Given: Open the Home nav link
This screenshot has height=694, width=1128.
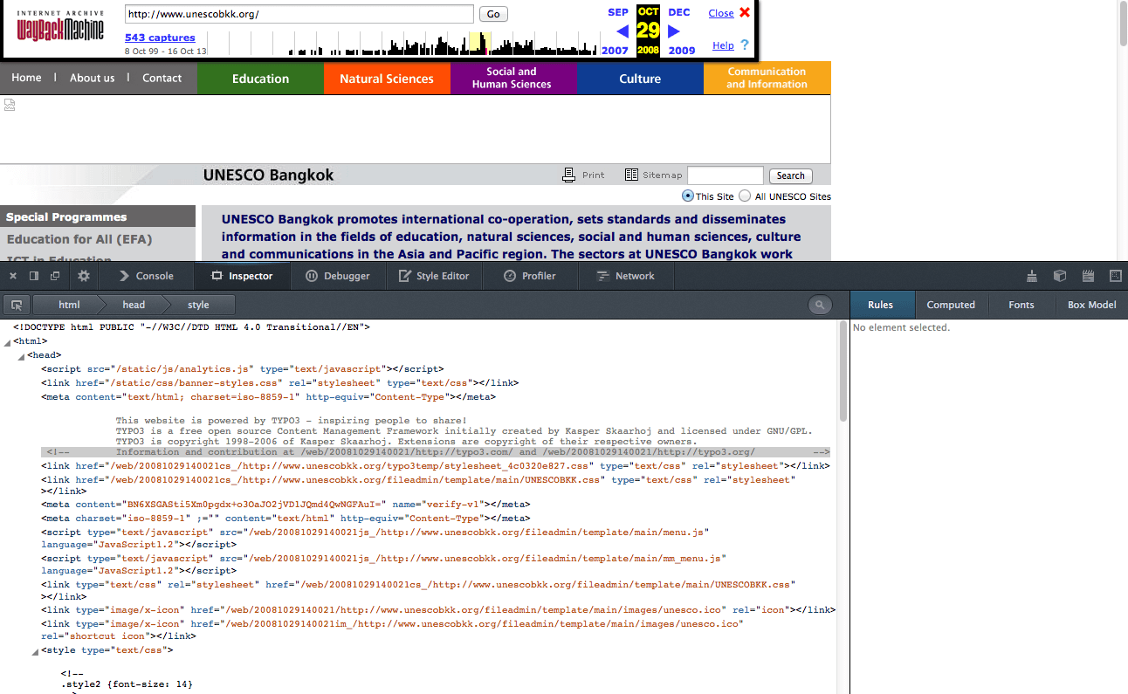Looking at the screenshot, I should coord(26,78).
